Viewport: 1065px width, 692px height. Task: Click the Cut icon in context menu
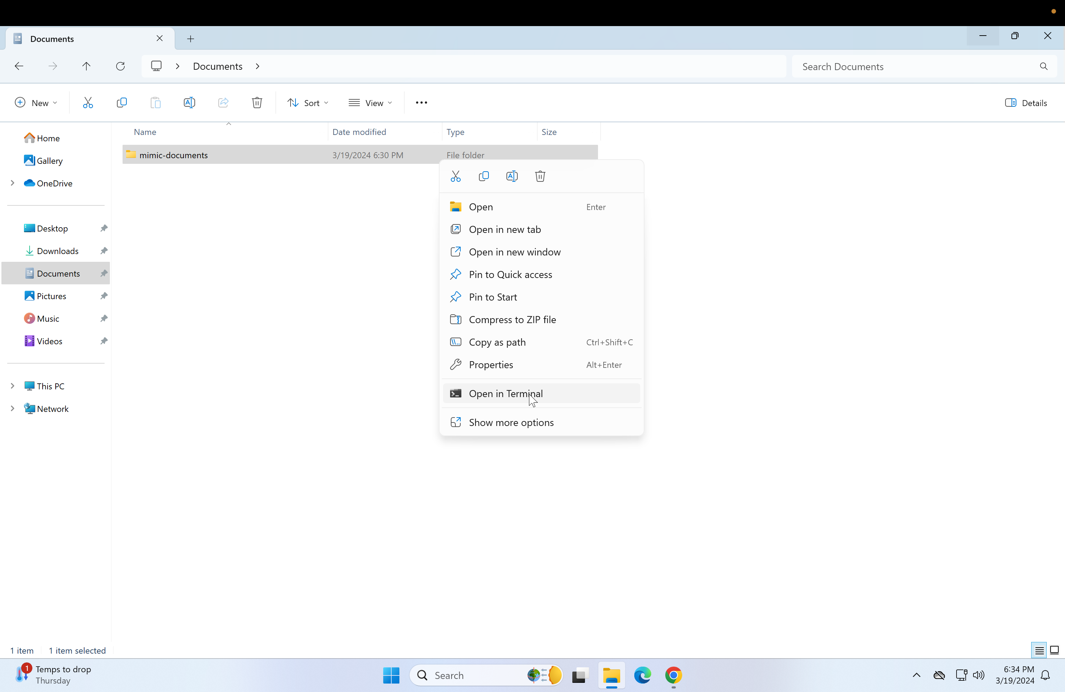pyautogui.click(x=456, y=175)
